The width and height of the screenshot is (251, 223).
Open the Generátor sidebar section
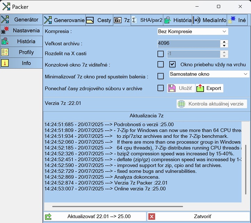[x=22, y=20]
